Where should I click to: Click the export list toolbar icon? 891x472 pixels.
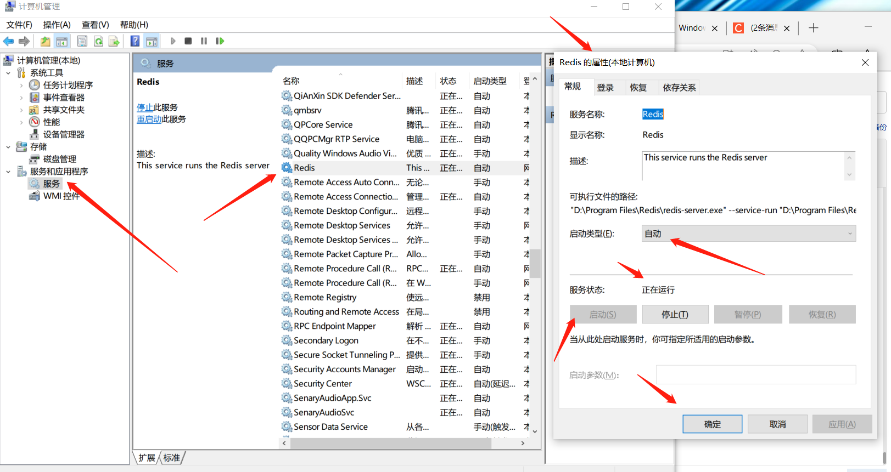[114, 41]
